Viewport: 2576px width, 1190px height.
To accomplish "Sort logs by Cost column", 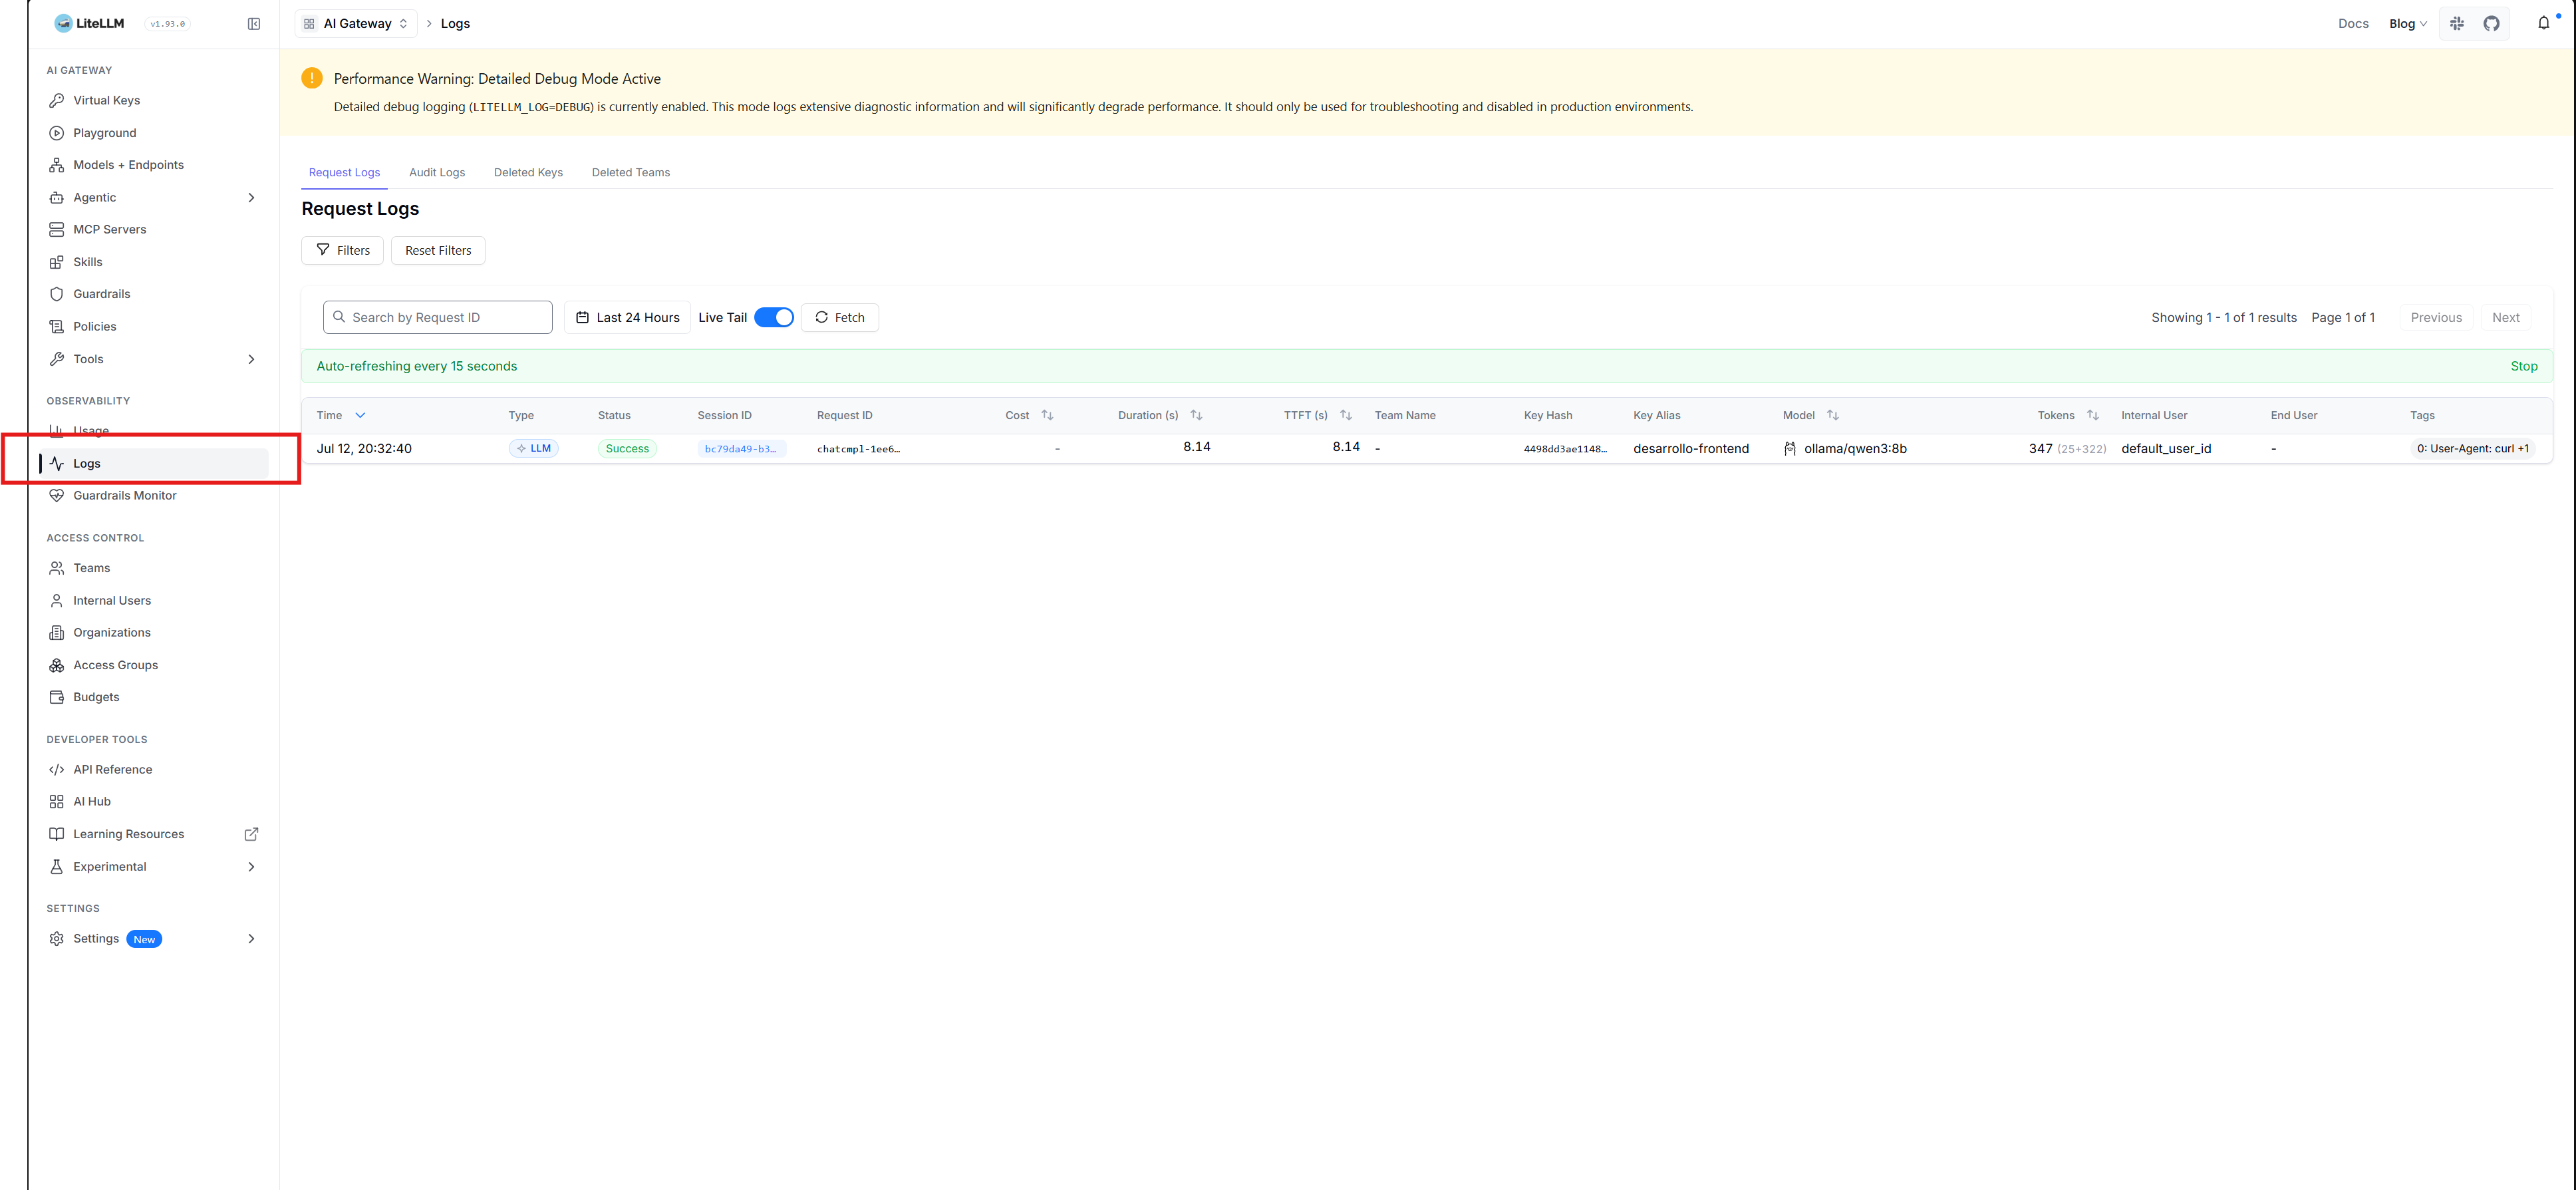I will (1047, 415).
